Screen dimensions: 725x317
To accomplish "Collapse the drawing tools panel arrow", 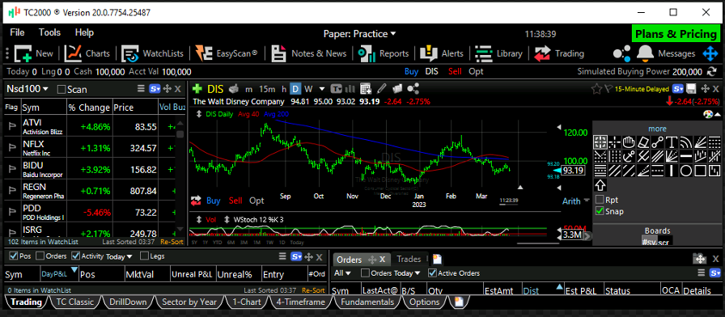I will [717, 114].
